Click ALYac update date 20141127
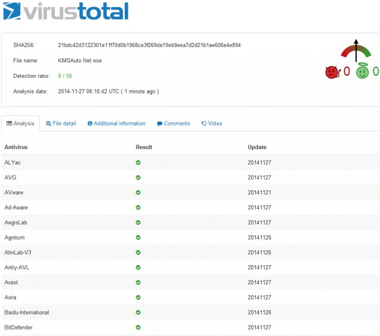The height and width of the screenshot is (336, 380). click(259, 162)
